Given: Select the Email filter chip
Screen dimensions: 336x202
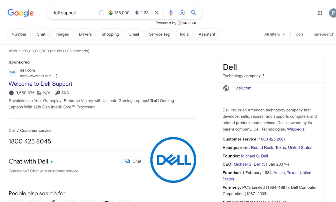Looking at the screenshot, I should pos(134,34).
